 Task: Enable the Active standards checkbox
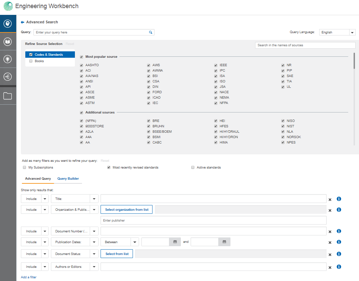click(193, 168)
